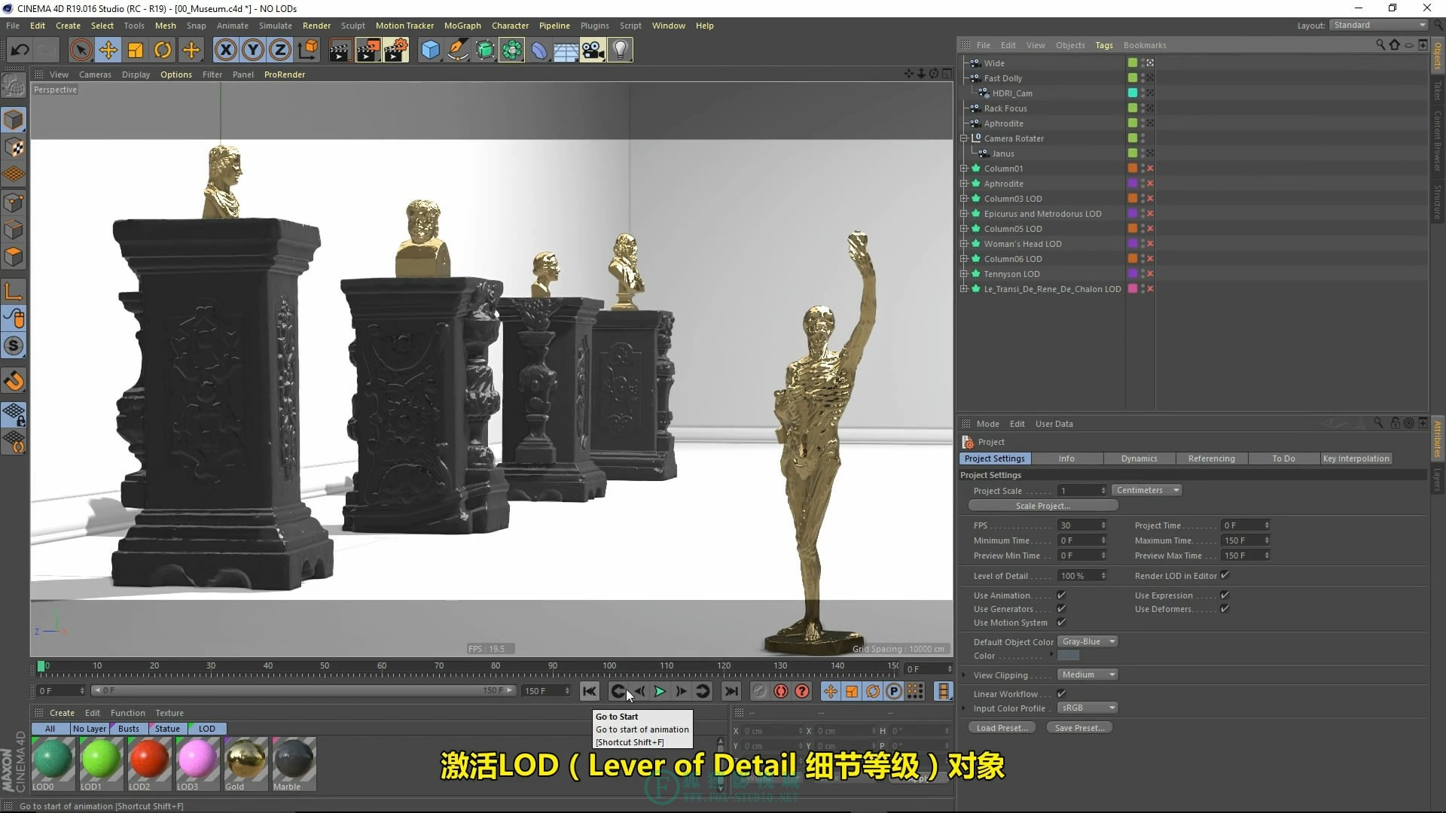Viewport: 1446px width, 813px height.
Task: Click the Save Preset button
Action: tap(1079, 728)
